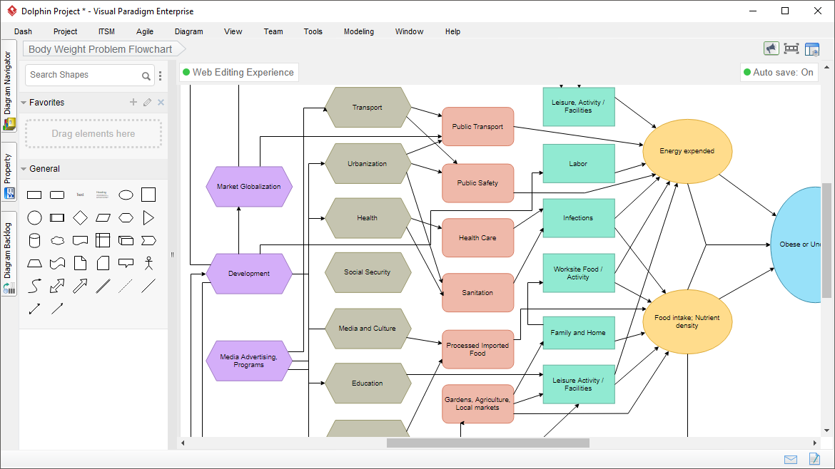
Task: Select the Market Globalization node
Action: [x=248, y=187]
